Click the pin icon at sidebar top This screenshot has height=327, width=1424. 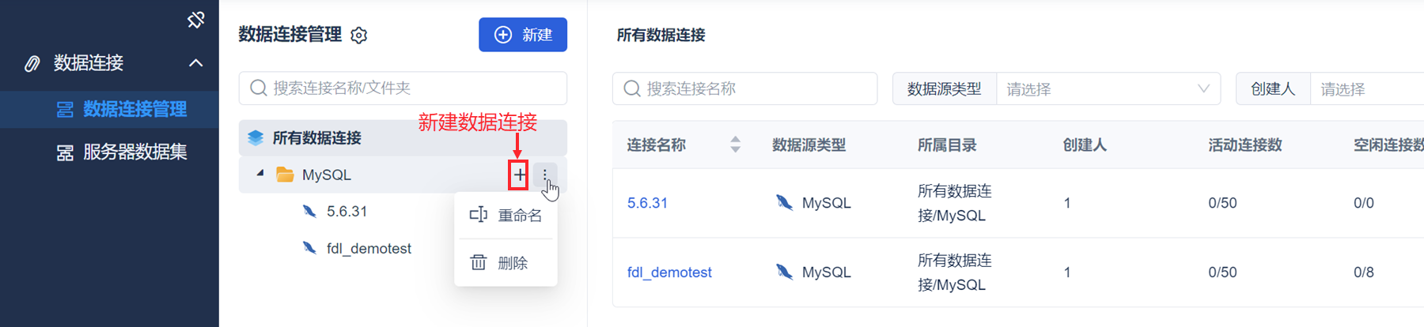[196, 19]
